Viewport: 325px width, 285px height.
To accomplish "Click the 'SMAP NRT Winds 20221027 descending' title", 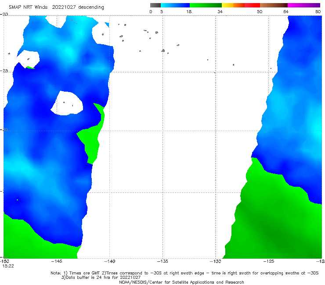I will tap(56, 7).
